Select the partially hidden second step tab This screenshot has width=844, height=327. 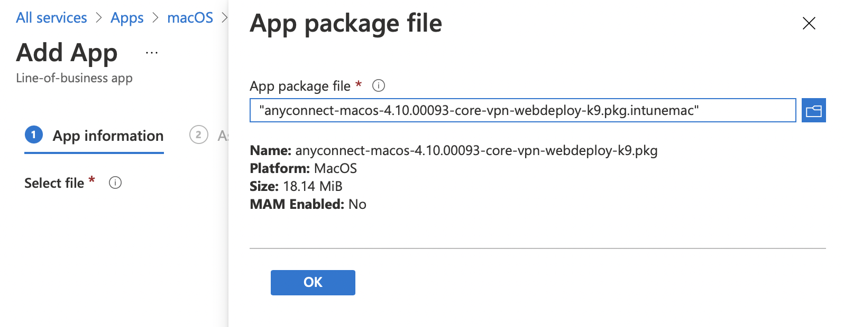point(208,136)
